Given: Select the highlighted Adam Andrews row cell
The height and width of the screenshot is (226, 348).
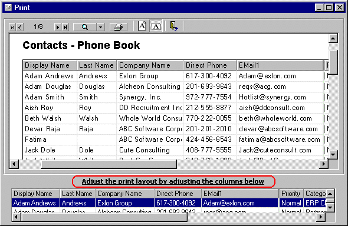Looking at the screenshot, I should click(x=35, y=203).
